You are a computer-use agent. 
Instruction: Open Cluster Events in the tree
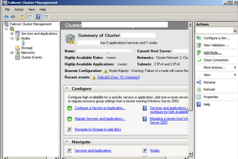click(32, 57)
